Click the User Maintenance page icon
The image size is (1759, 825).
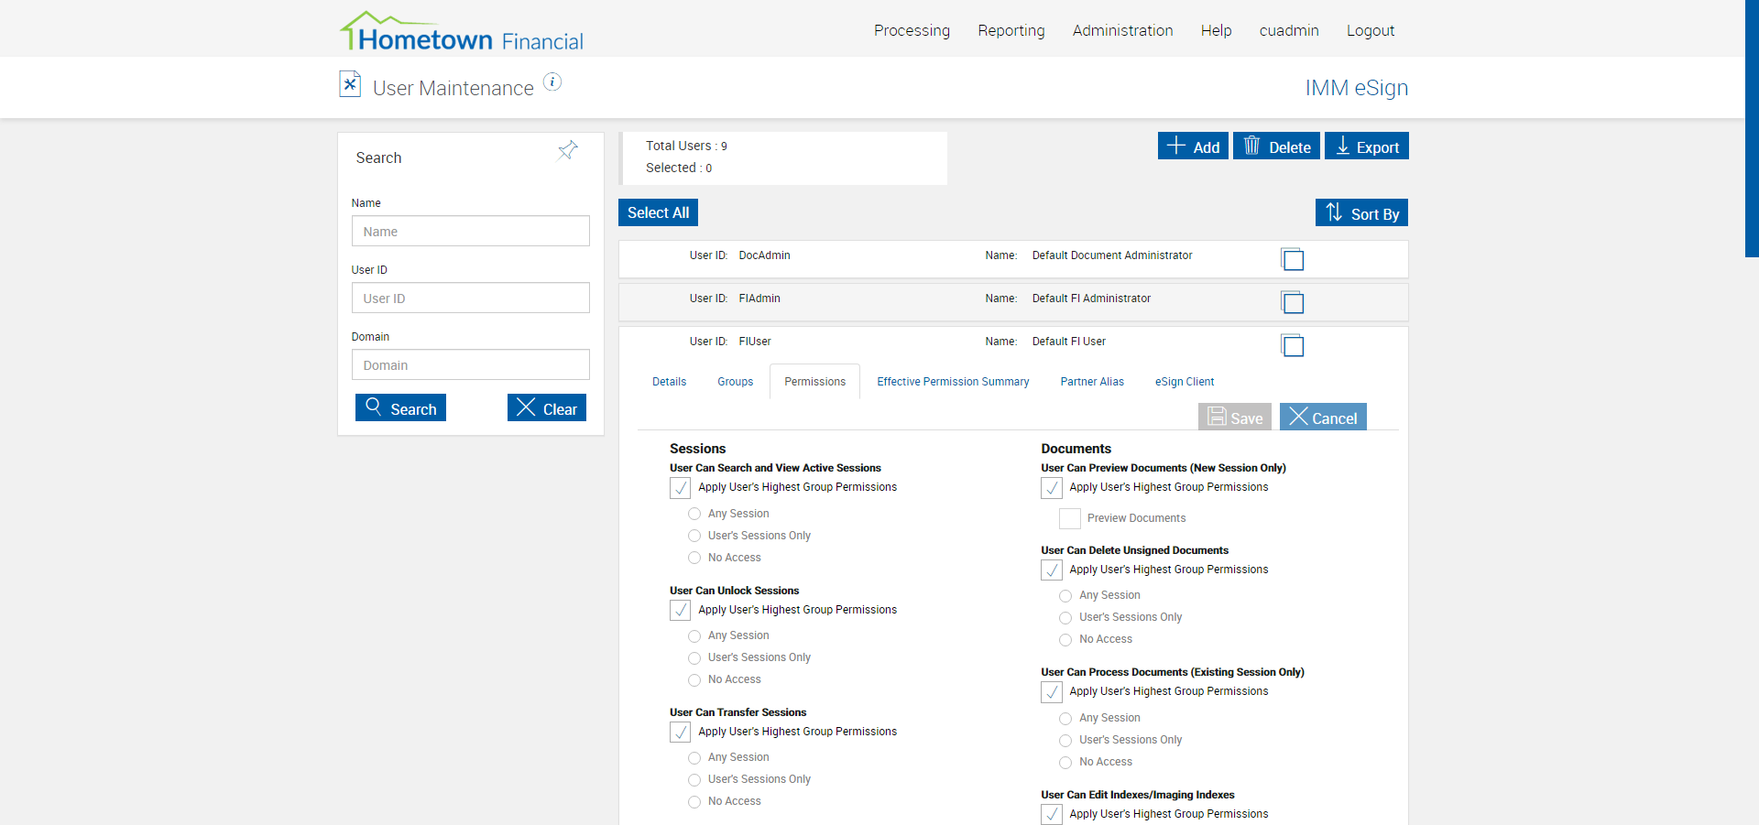350,84
